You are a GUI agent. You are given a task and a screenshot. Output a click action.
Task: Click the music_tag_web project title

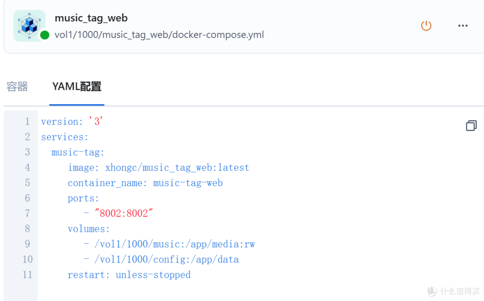pos(91,18)
